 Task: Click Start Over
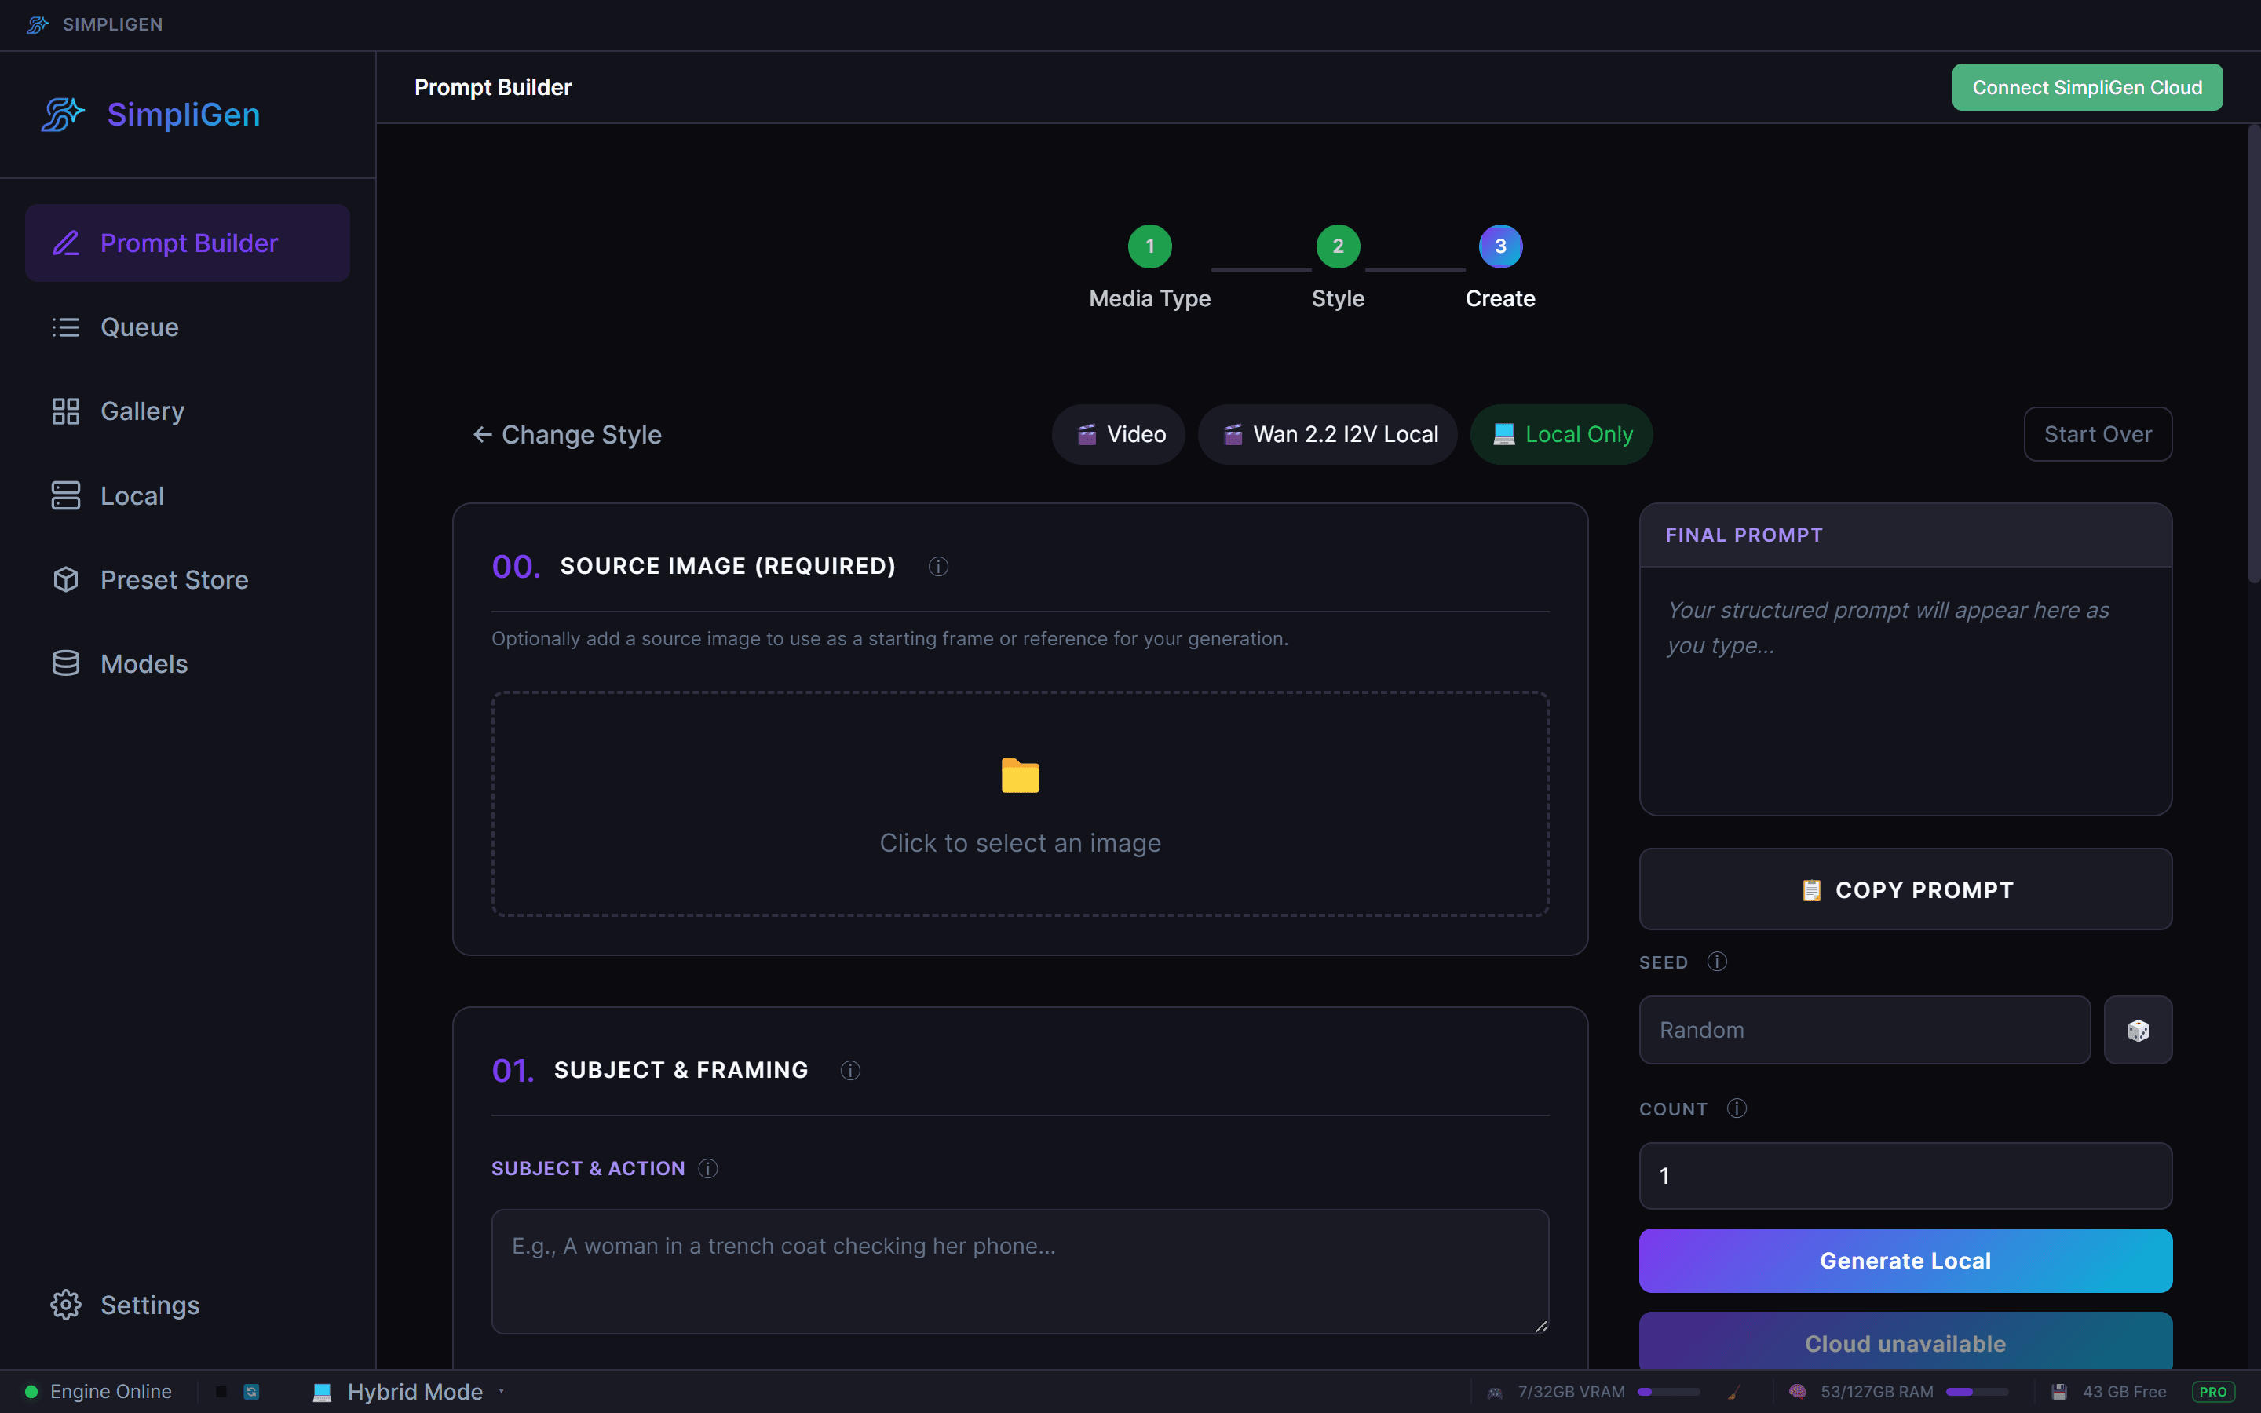[2098, 435]
